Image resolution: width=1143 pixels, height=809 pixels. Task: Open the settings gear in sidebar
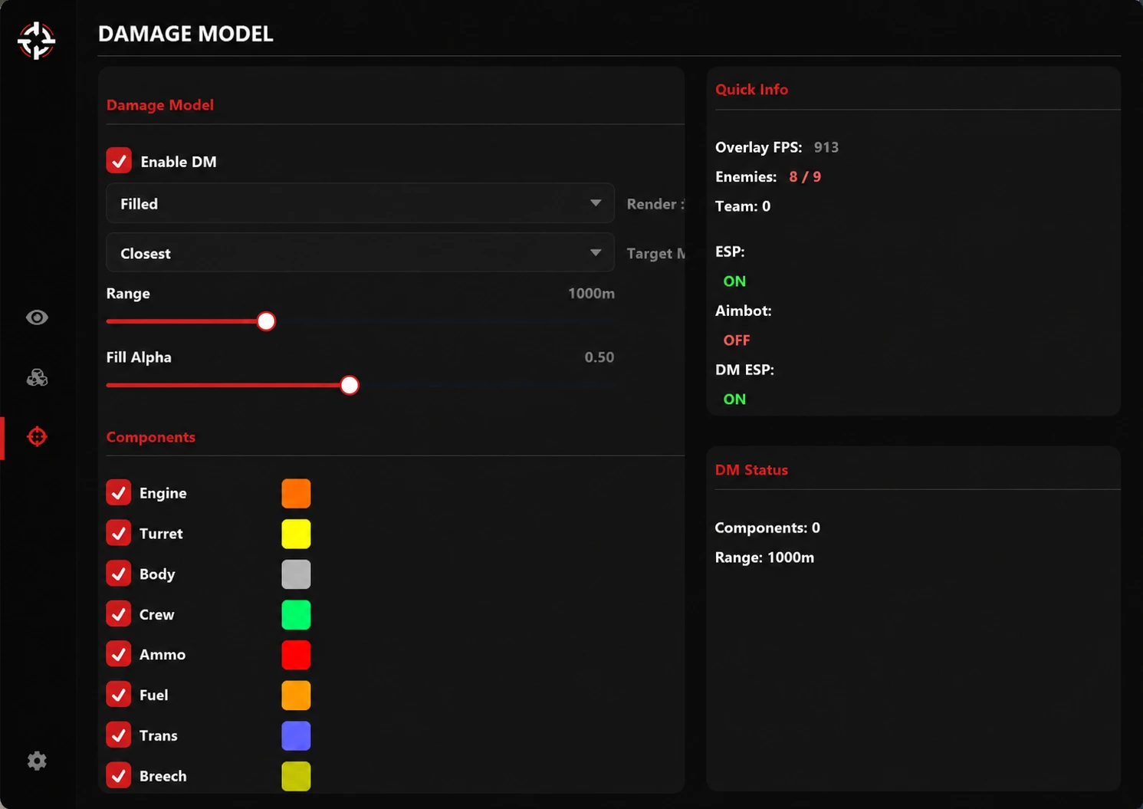pos(37,761)
